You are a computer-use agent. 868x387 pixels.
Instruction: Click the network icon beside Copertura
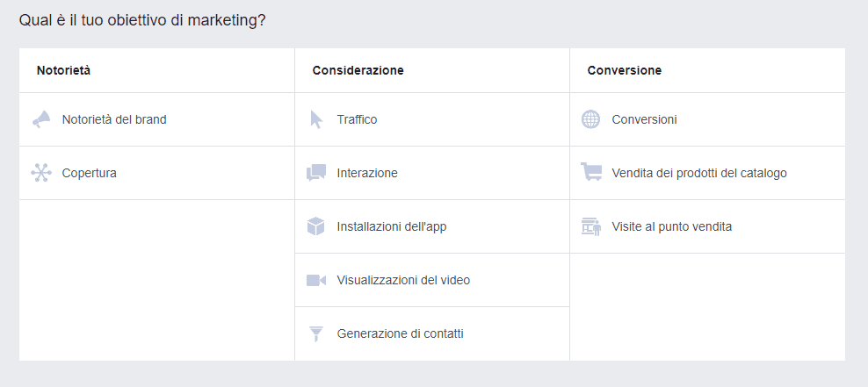pyautogui.click(x=41, y=173)
